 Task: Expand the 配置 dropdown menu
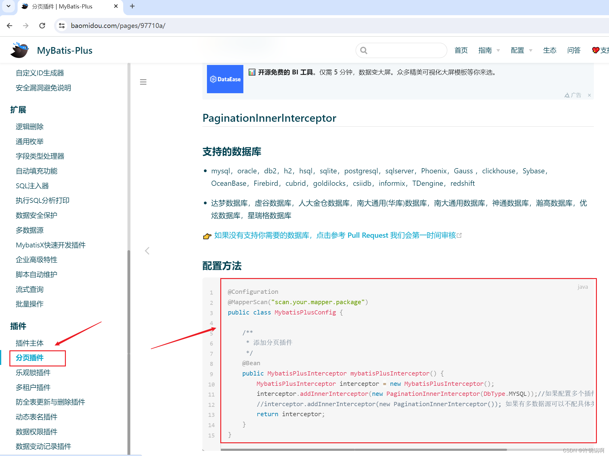(x=521, y=50)
